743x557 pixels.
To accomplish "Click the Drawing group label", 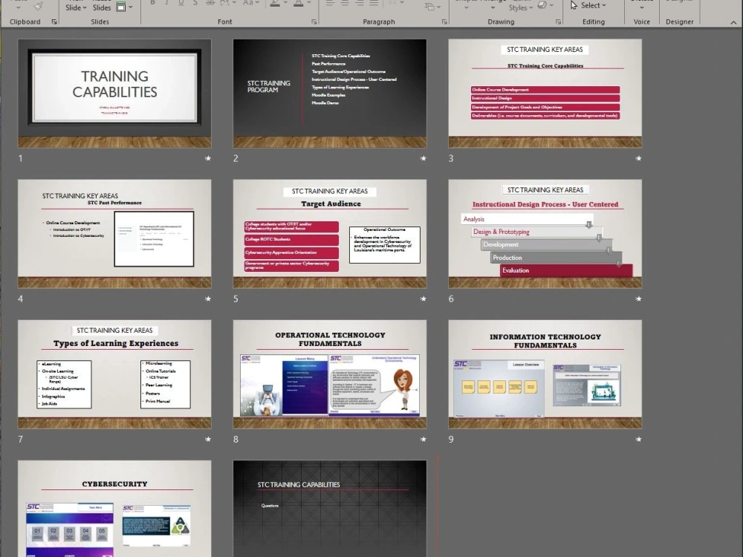I will tap(501, 22).
